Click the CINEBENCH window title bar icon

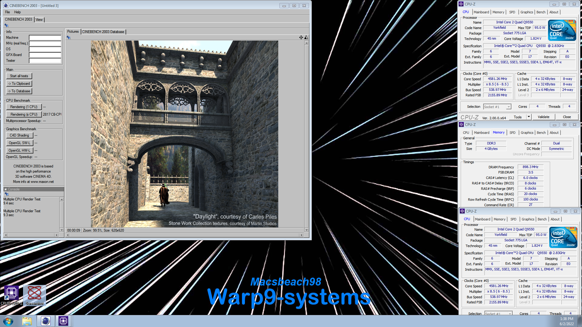6,5
